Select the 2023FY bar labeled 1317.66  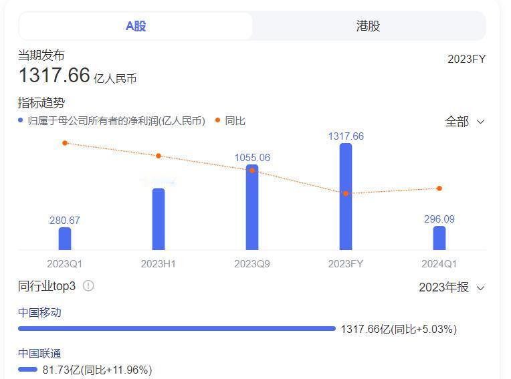[346, 197]
